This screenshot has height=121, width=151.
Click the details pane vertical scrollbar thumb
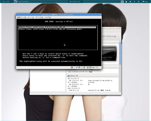coord(120,53)
